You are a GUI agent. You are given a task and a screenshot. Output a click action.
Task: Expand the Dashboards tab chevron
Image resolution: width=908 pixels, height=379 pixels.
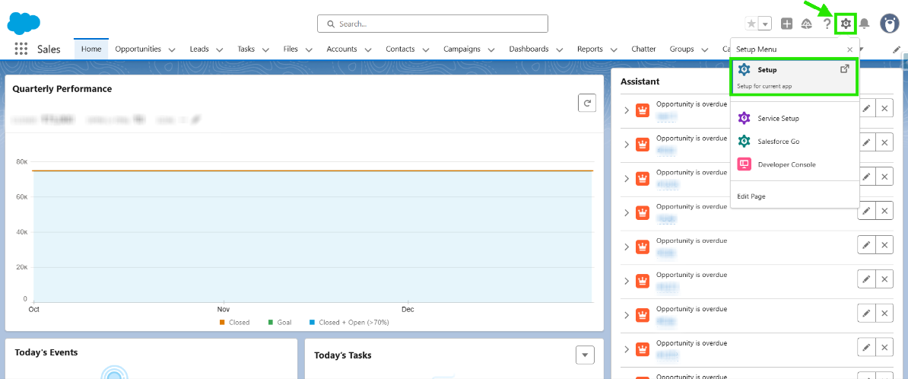[560, 49]
